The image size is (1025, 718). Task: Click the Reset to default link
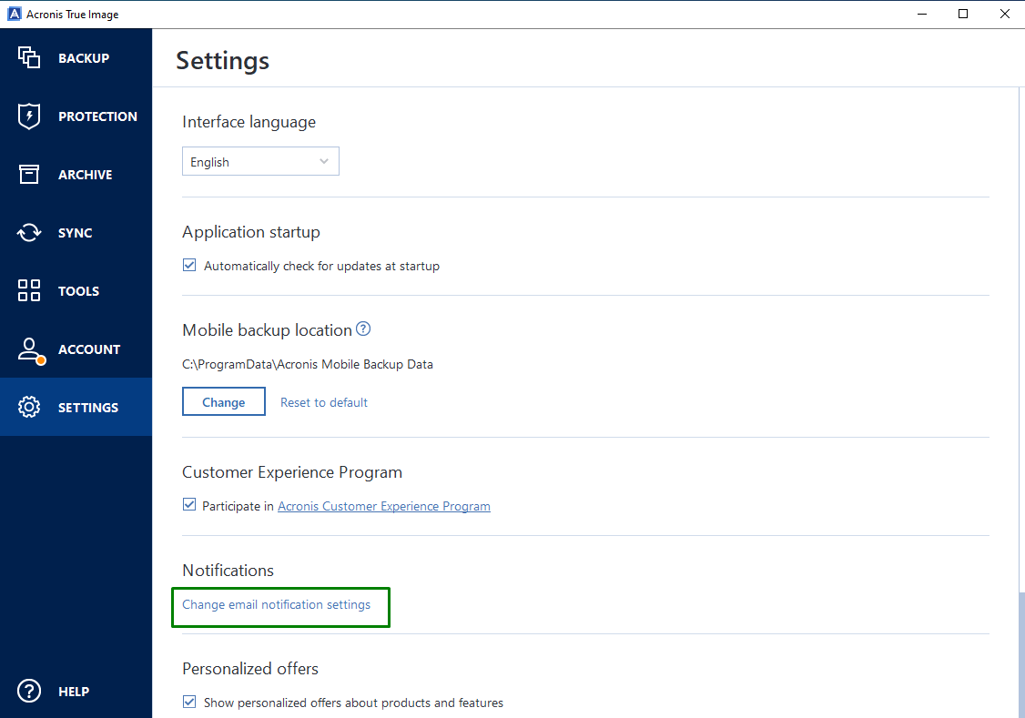[x=324, y=401]
